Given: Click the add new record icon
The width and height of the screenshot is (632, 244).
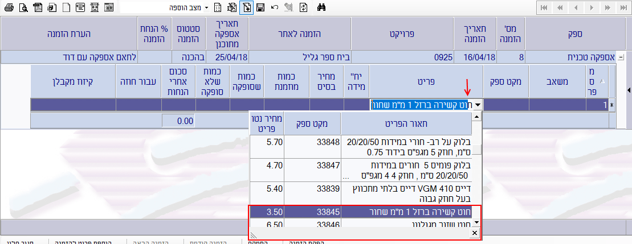Looking at the screenshot, I should coord(247,7).
